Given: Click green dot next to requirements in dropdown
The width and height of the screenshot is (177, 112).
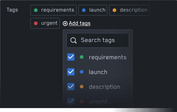Looking at the screenshot, I should (x=81, y=57).
